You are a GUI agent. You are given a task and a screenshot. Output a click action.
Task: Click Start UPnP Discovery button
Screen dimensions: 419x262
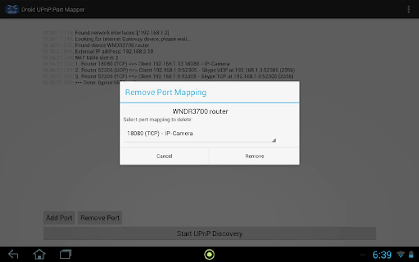[210, 233]
